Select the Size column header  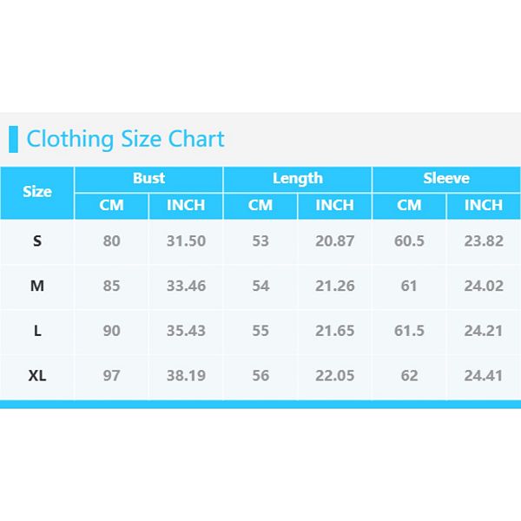[x=37, y=192]
